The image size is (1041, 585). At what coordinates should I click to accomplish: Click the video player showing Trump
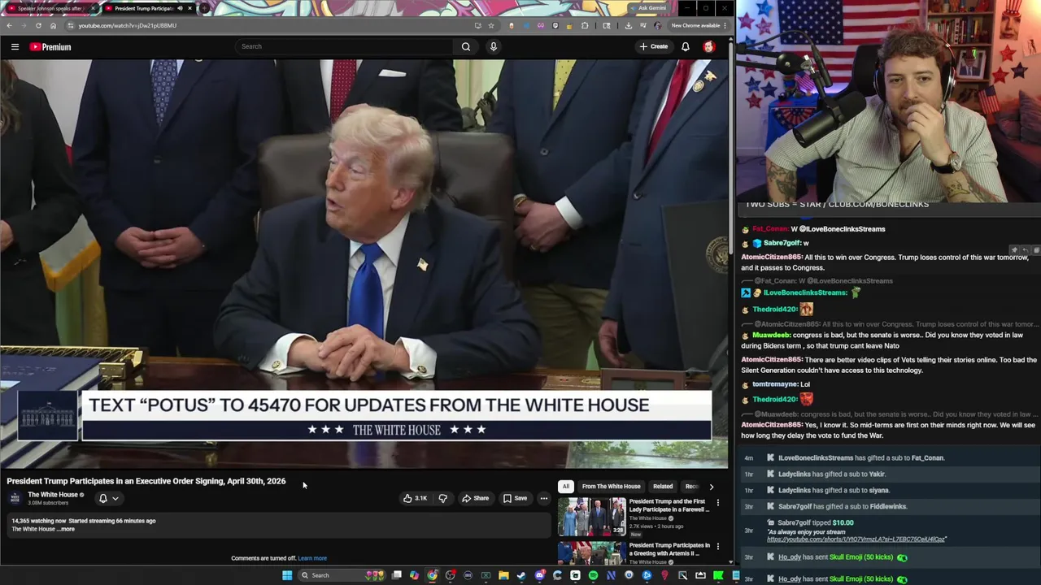click(364, 264)
